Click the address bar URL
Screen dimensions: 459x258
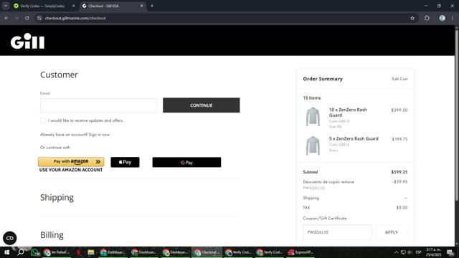(x=75, y=18)
